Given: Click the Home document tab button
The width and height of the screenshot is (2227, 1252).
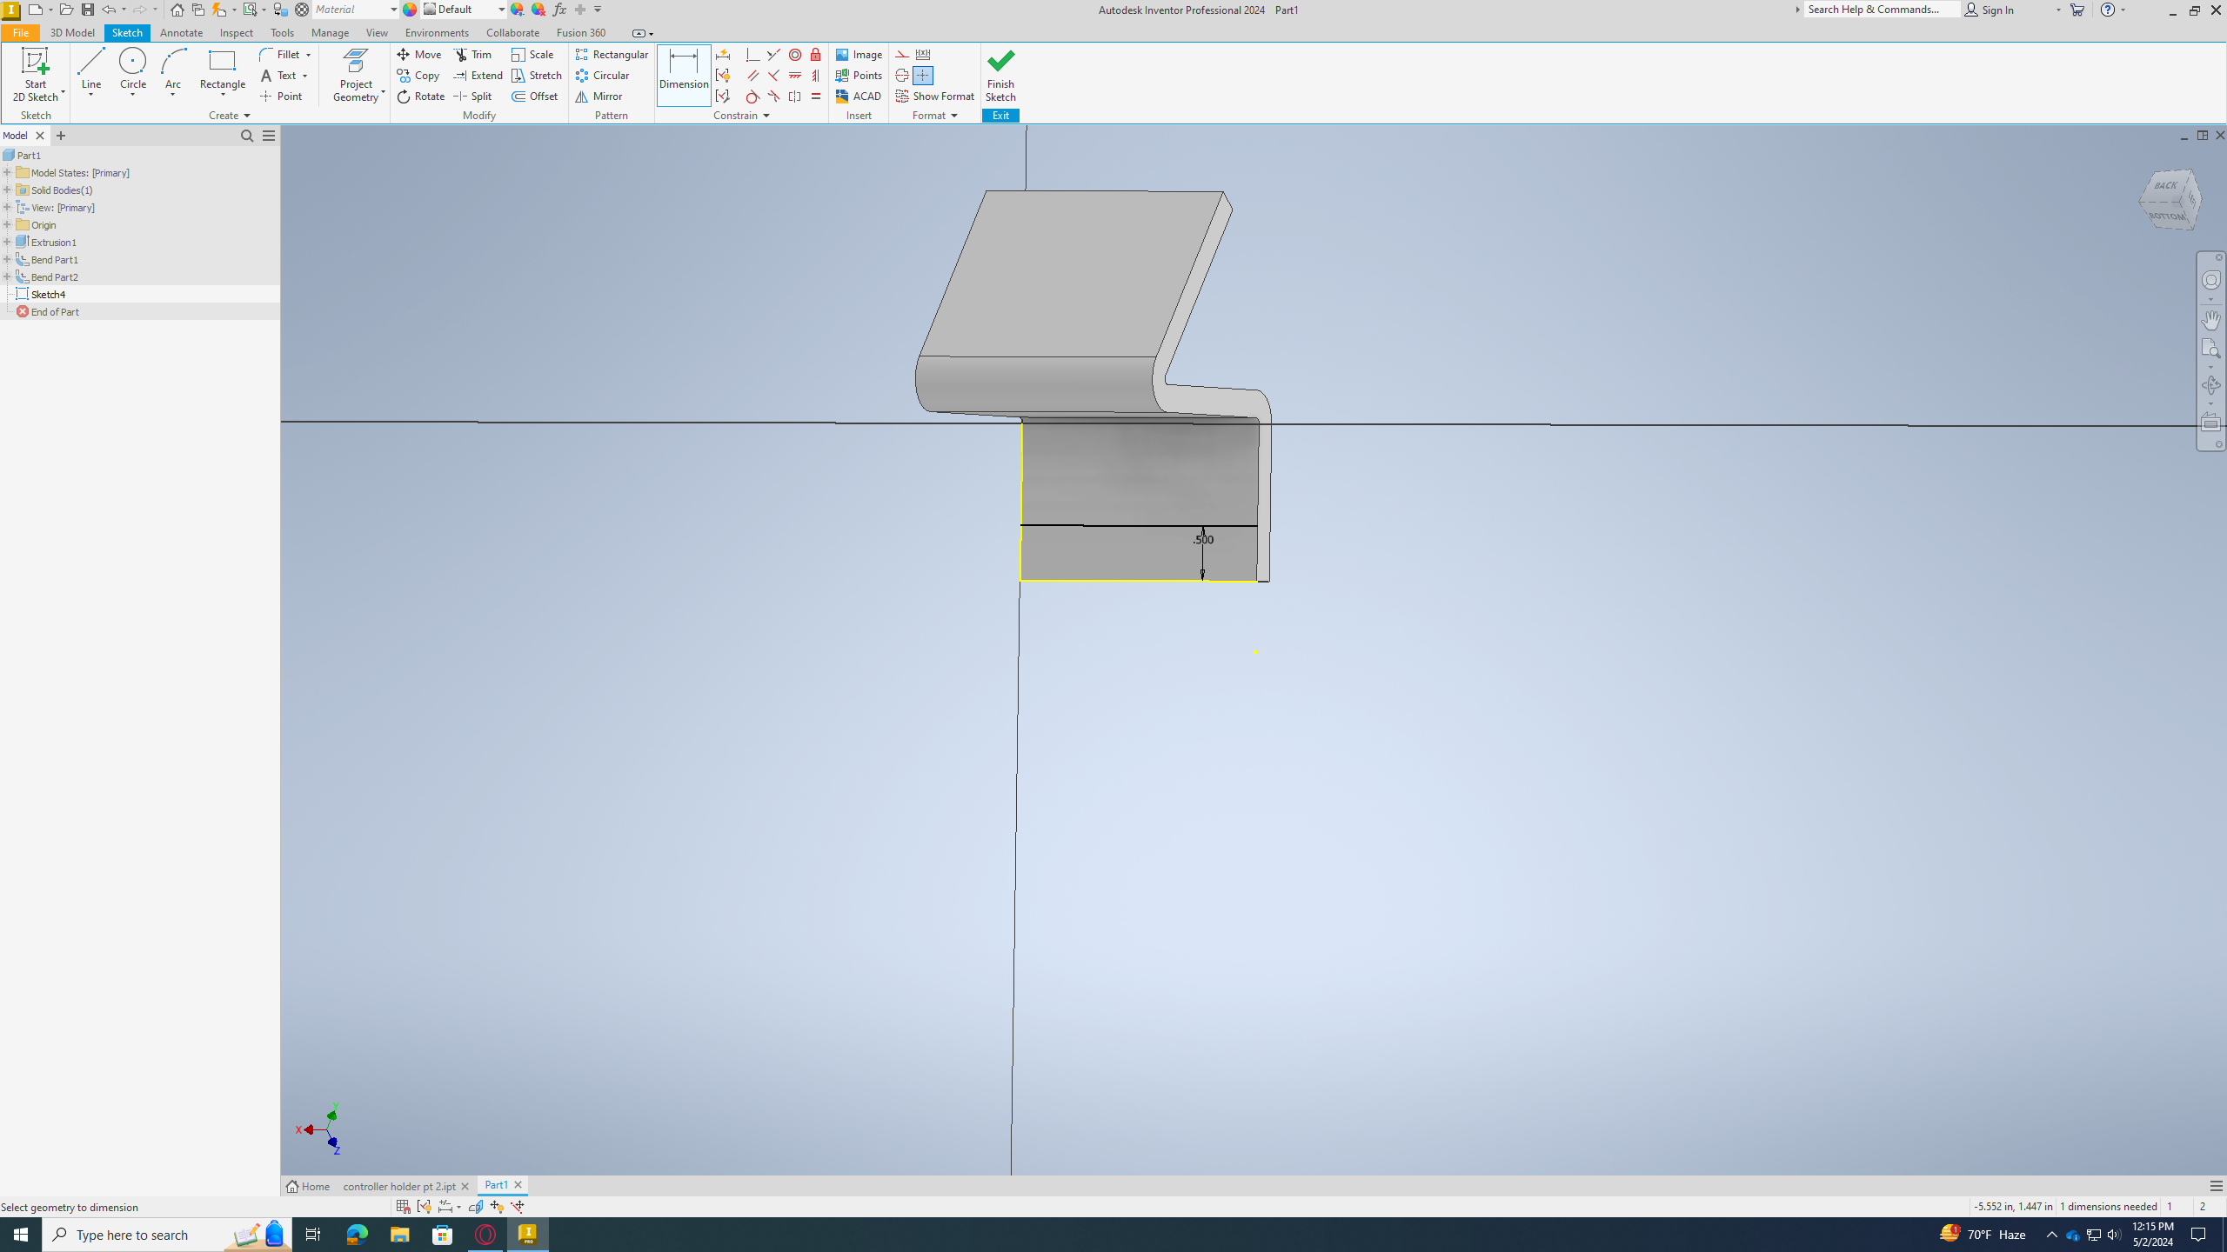Looking at the screenshot, I should (x=309, y=1186).
